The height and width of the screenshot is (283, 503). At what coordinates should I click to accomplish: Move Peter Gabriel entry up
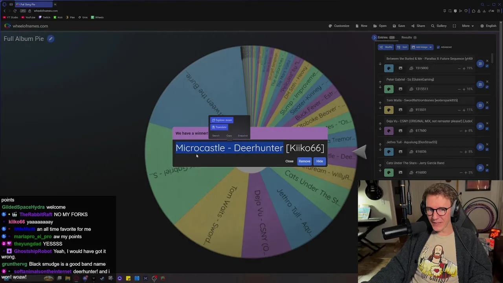[x=380, y=82]
